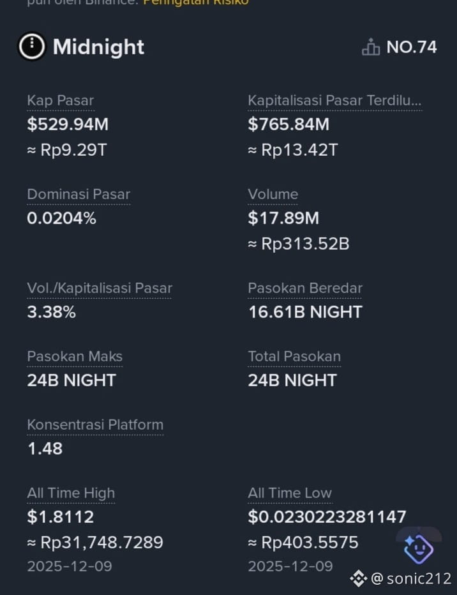The image size is (457, 595).
Task: Tap the Dominasi Pasar label
Action: click(x=79, y=194)
